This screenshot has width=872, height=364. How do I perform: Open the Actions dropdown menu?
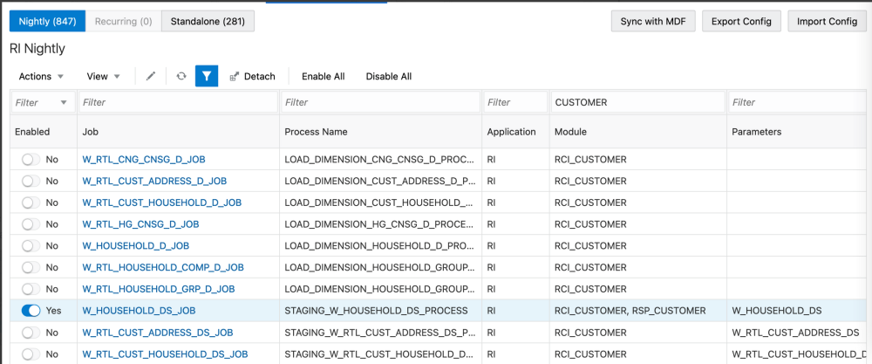(x=41, y=76)
